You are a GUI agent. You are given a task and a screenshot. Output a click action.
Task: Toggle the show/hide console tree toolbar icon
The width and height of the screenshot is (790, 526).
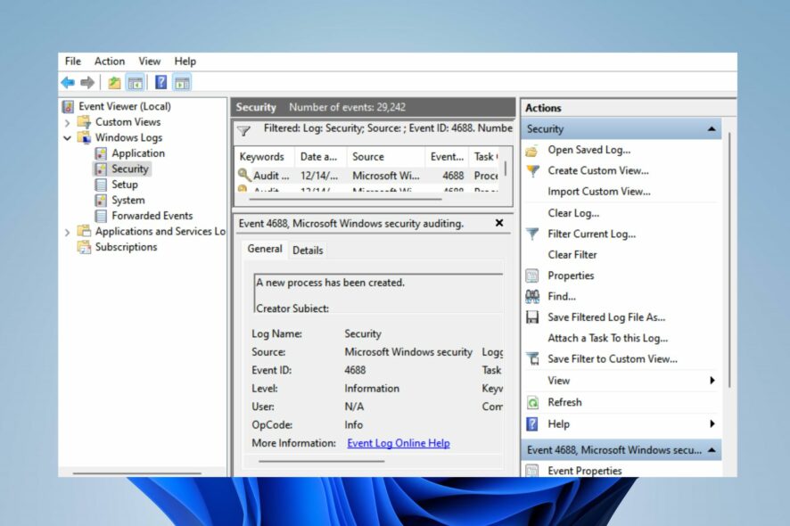135,82
